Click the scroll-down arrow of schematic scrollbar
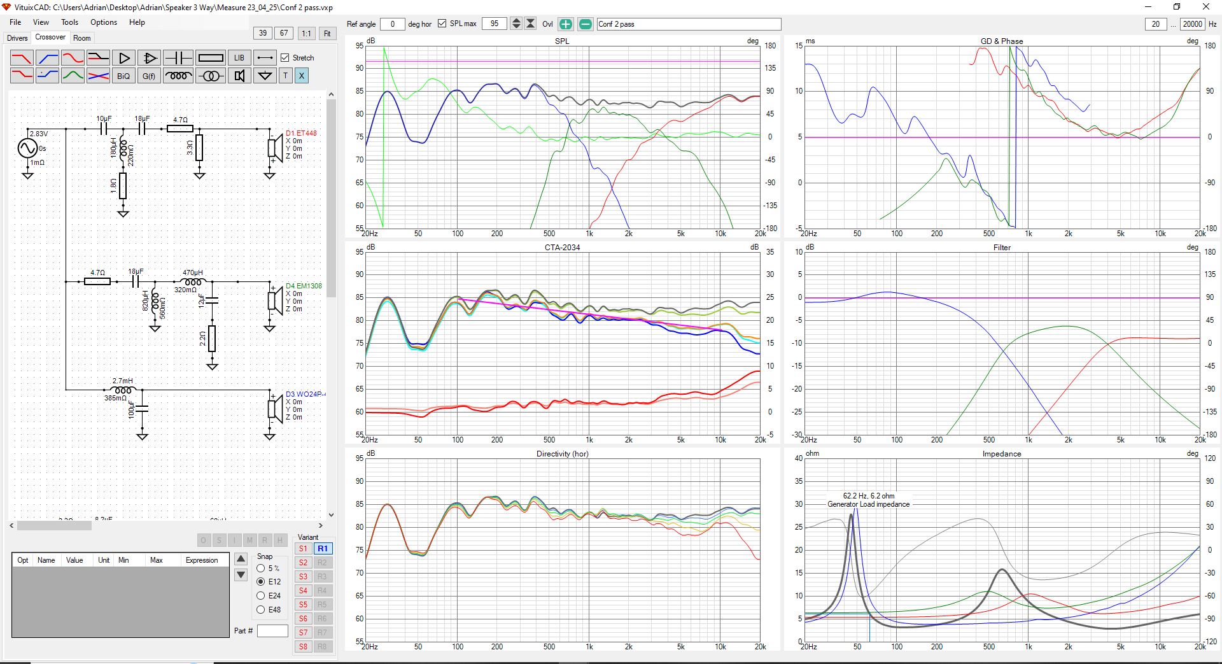This screenshot has height=664, width=1222. pyautogui.click(x=331, y=514)
